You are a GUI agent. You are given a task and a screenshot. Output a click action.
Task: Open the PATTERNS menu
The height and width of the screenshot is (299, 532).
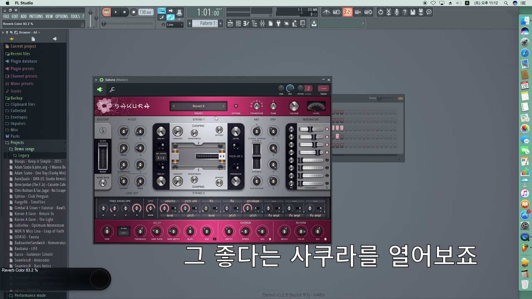[x=36, y=17]
